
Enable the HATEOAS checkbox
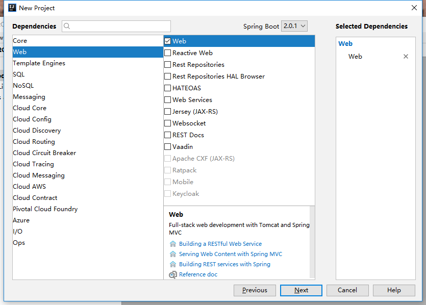point(168,88)
